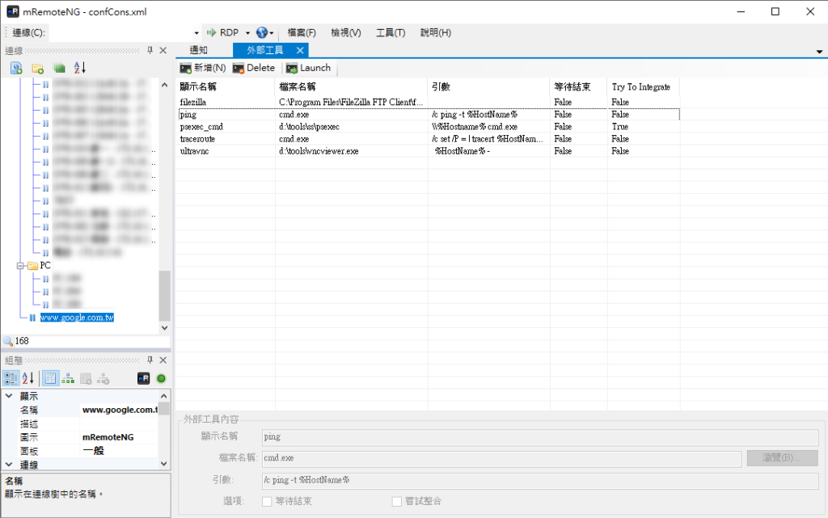The height and width of the screenshot is (518, 828).
Task: Pin the 連線 connections panel
Action: [150, 50]
